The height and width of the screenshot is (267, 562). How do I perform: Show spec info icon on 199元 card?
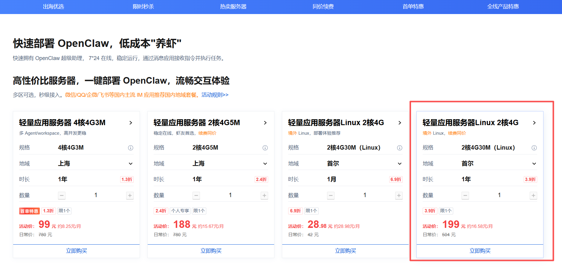pos(534,148)
